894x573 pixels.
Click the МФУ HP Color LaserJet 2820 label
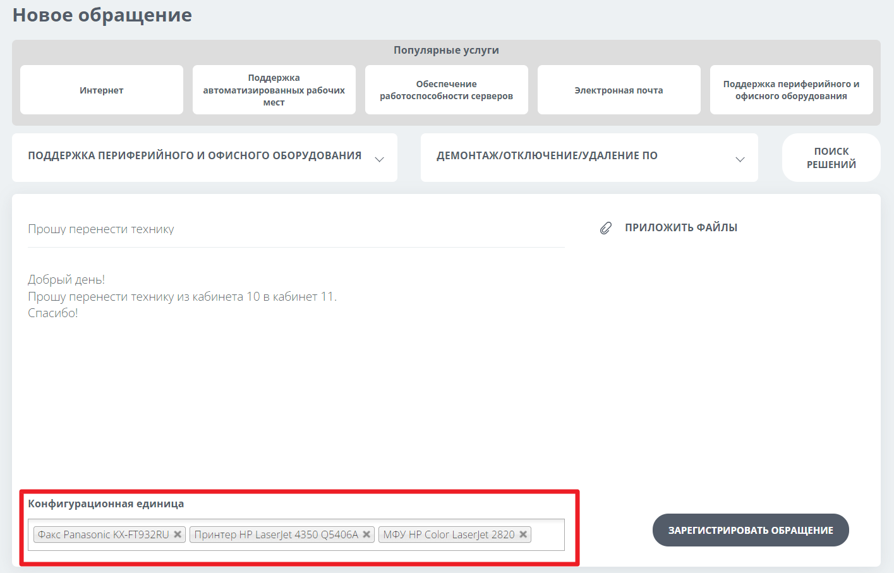tap(449, 534)
